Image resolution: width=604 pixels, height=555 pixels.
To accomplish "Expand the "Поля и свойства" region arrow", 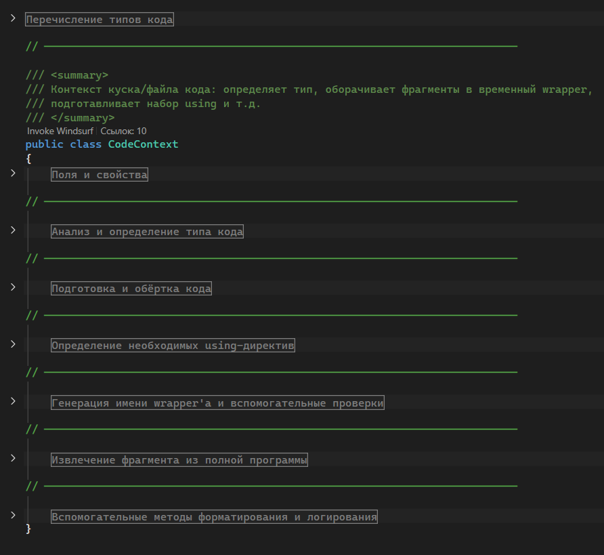I will 13,173.
